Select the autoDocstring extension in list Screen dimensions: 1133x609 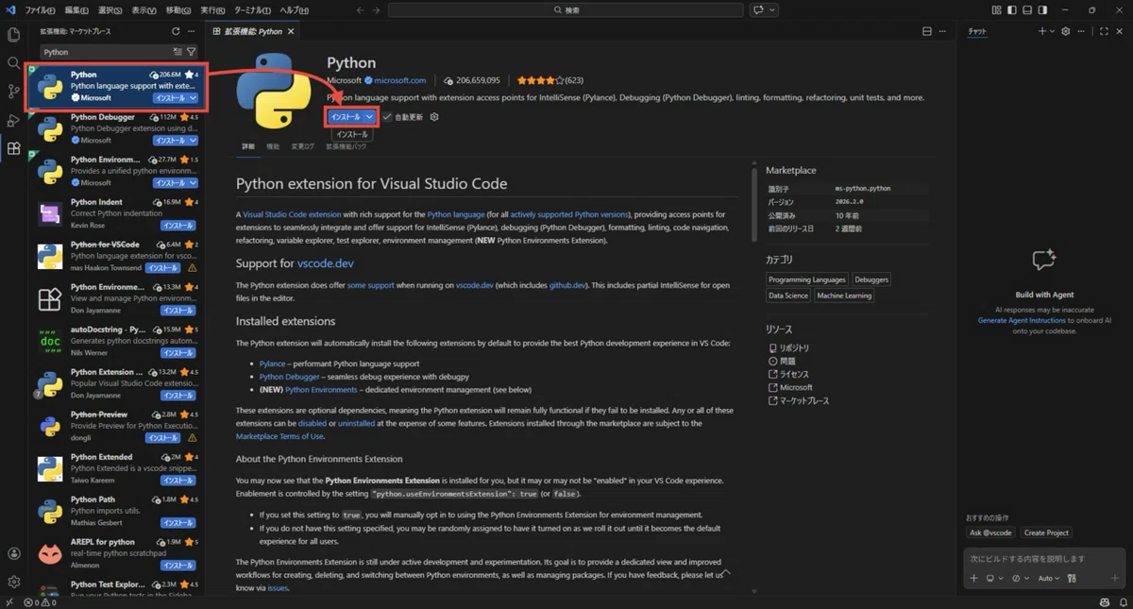coord(116,341)
